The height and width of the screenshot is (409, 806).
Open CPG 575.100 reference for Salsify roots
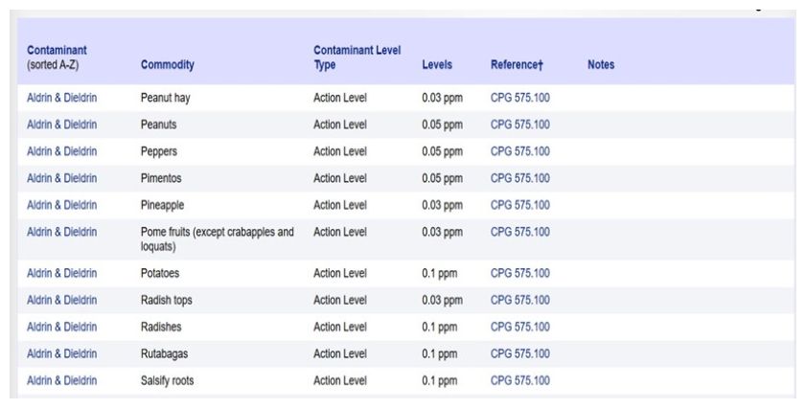pos(519,380)
